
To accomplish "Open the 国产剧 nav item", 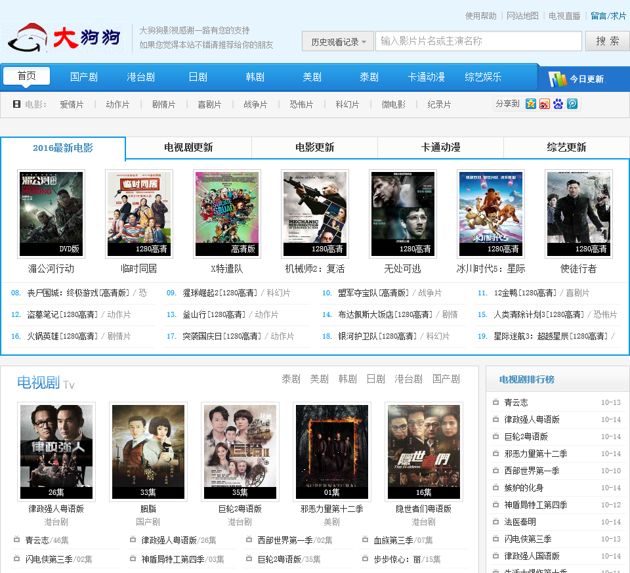I will [x=83, y=77].
